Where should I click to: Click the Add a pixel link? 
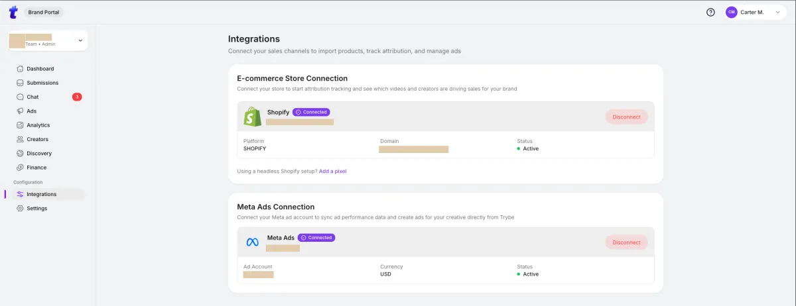(332, 171)
